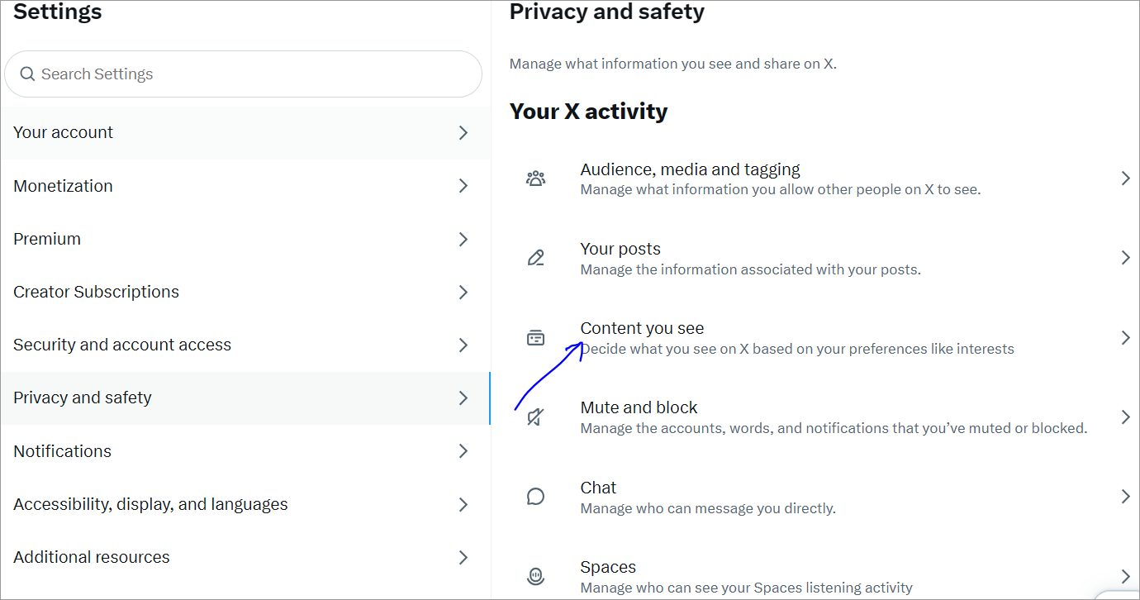
Task: Open the chevron next to Audience, media and tagging
Action: pyautogui.click(x=1125, y=179)
